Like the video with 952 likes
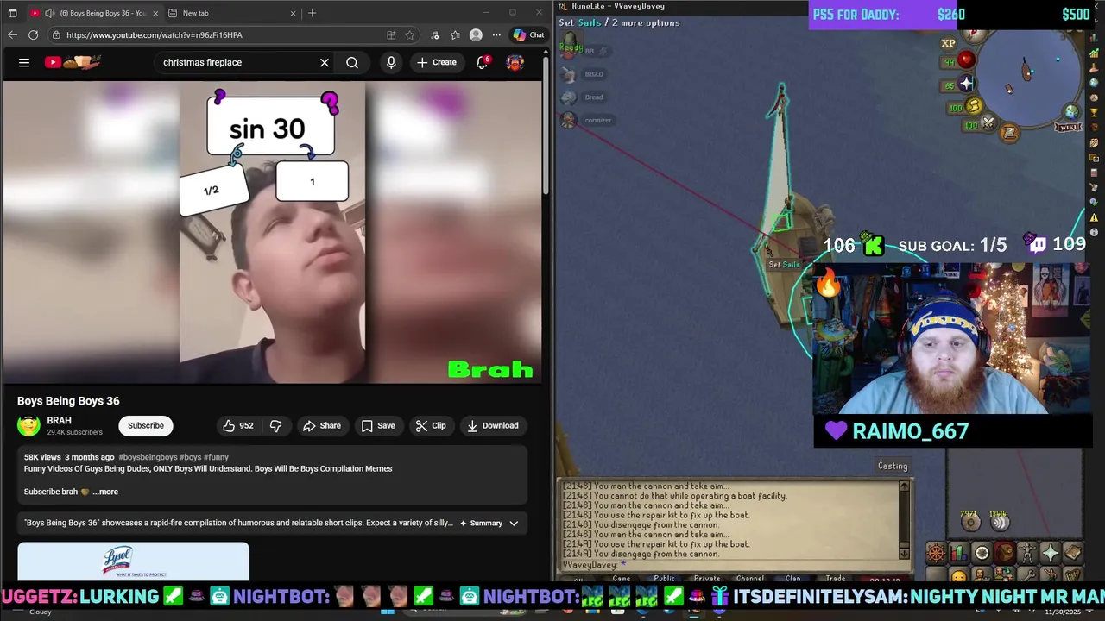The width and height of the screenshot is (1105, 621). [237, 425]
